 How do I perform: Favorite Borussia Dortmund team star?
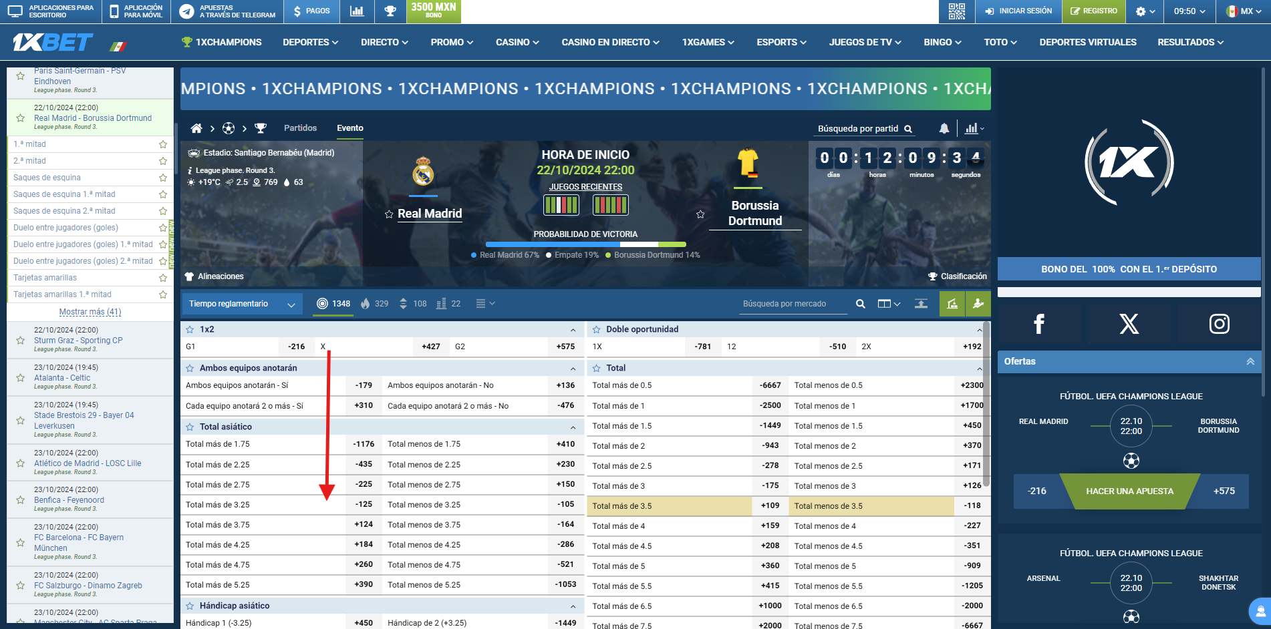[x=700, y=214]
